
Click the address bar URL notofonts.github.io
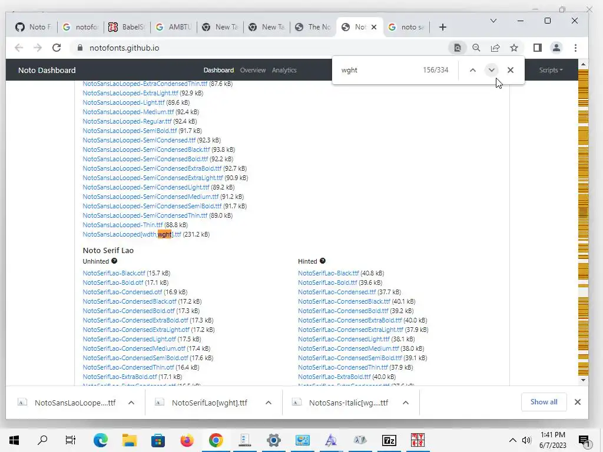click(124, 48)
